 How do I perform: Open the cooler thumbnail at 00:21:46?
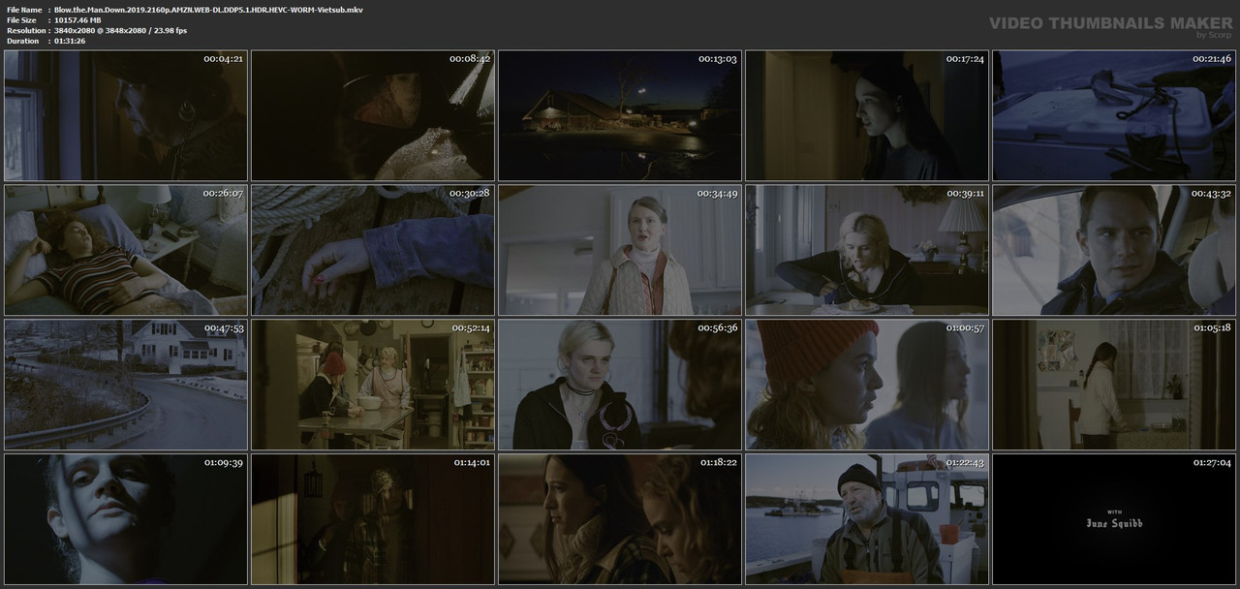[1114, 116]
